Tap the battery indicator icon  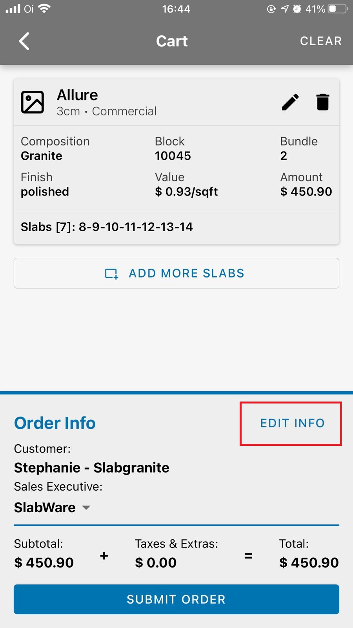pyautogui.click(x=338, y=9)
